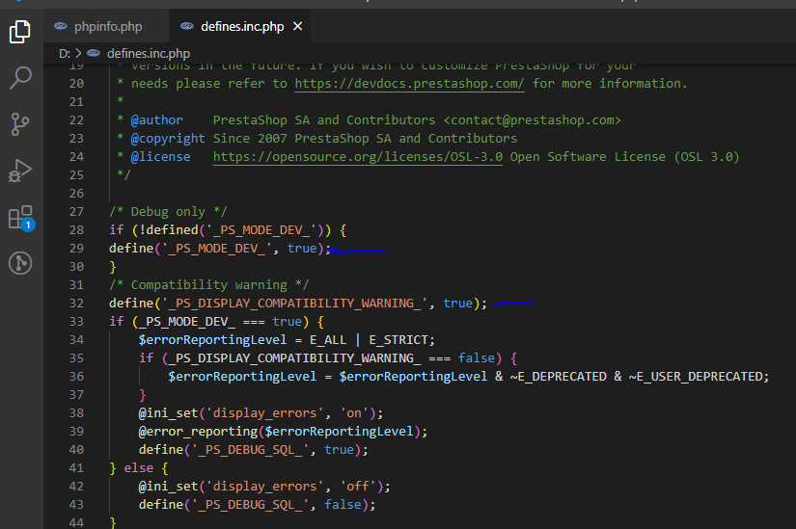Screen dimensions: 796x529
Task: Click @error_reporting on line 39
Action: pyautogui.click(x=198, y=432)
